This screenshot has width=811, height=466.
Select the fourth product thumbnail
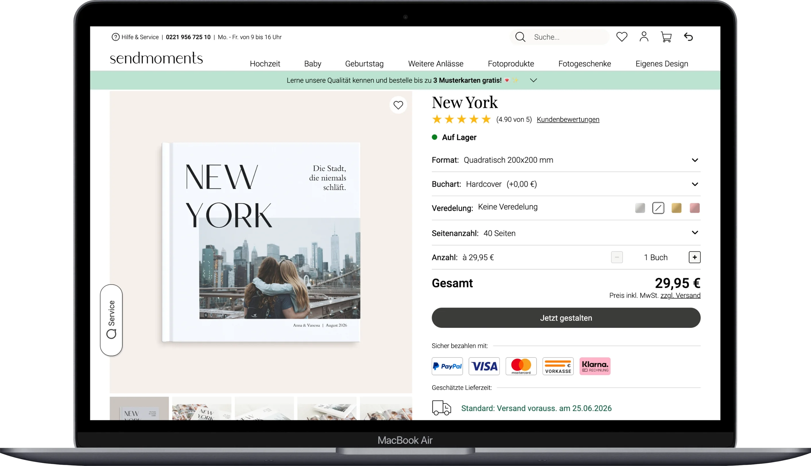(x=327, y=408)
